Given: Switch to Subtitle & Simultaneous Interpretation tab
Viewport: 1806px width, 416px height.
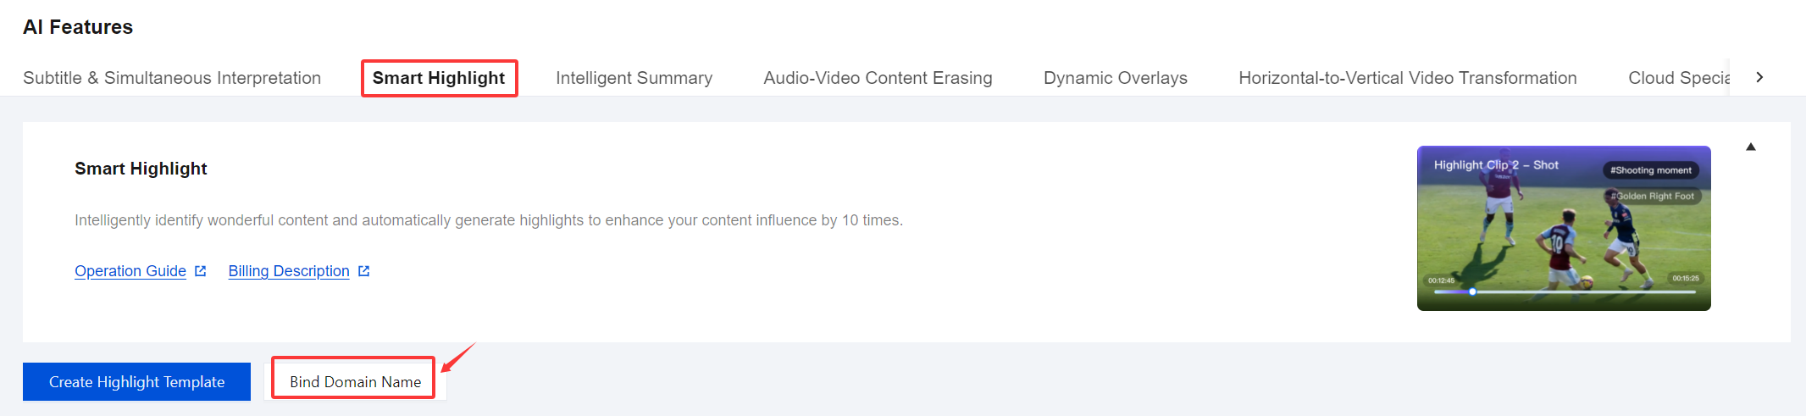Looking at the screenshot, I should click(x=172, y=78).
